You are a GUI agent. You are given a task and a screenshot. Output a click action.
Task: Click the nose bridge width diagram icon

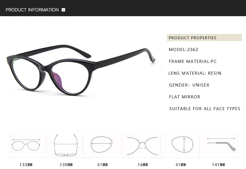(142, 146)
